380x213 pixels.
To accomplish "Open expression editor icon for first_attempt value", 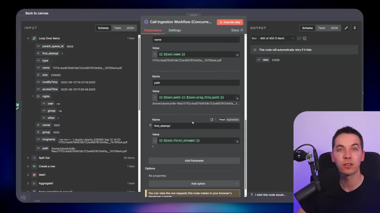I will [237, 141].
